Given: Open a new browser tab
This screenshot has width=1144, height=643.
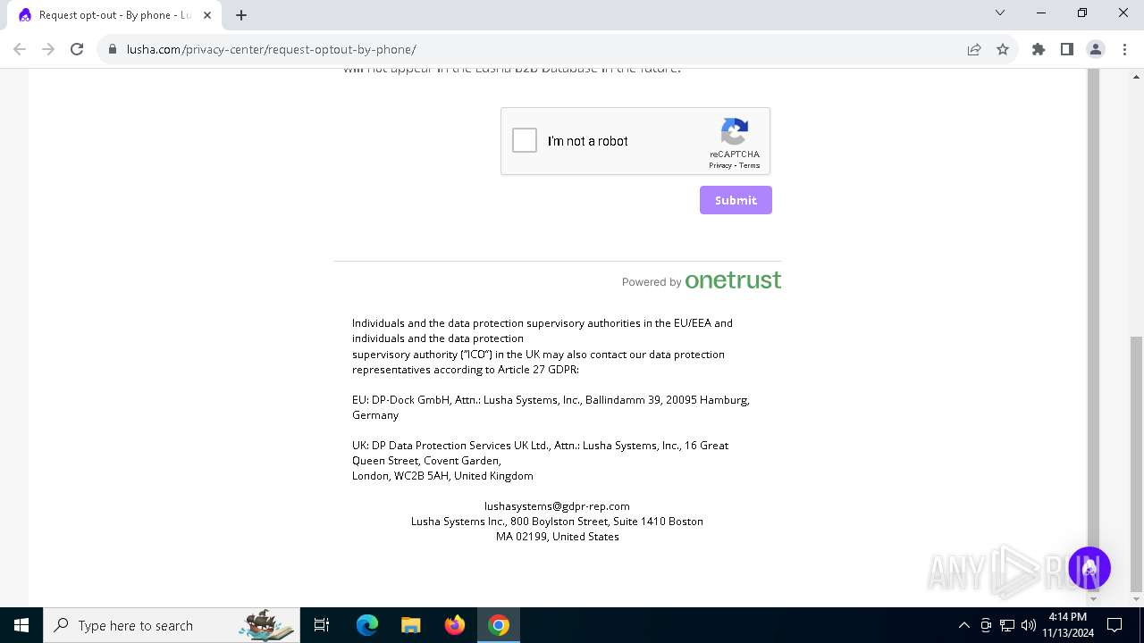Looking at the screenshot, I should 241,15.
